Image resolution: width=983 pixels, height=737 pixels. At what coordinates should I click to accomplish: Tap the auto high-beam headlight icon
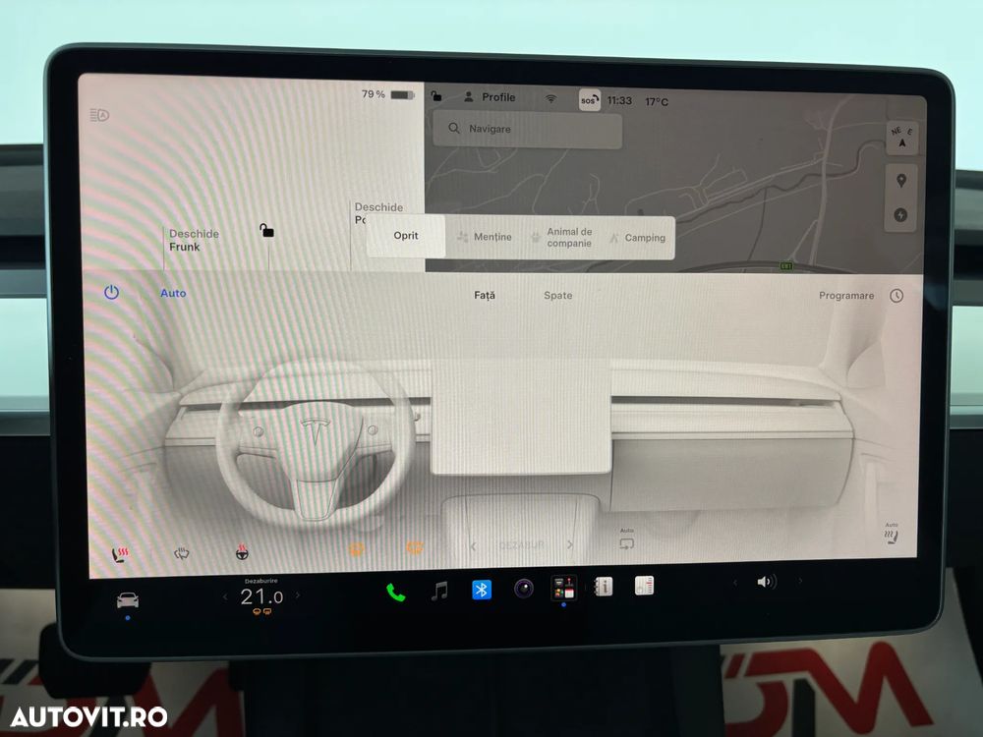(x=99, y=115)
